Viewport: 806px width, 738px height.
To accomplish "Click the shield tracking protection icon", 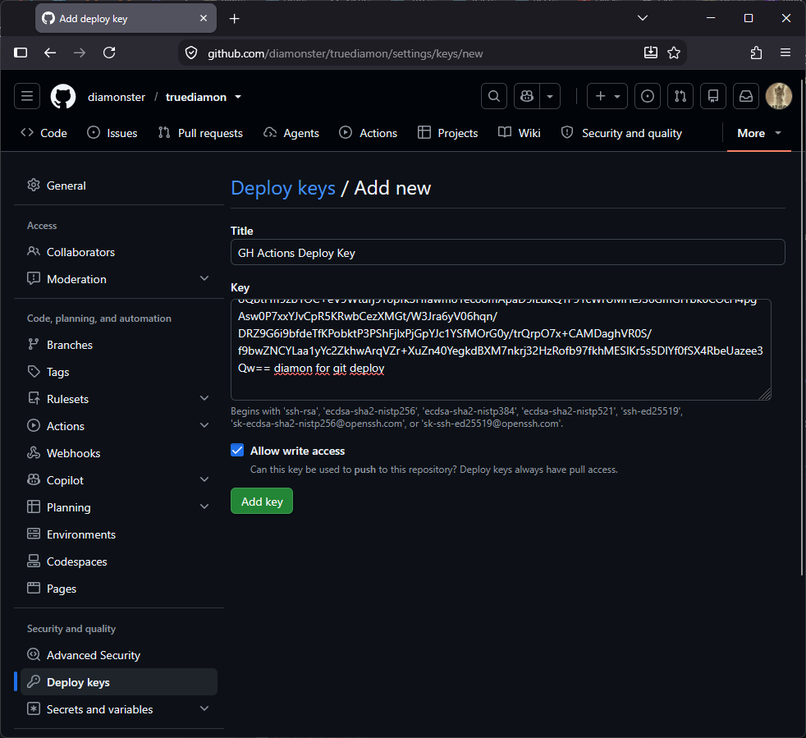I will [191, 53].
